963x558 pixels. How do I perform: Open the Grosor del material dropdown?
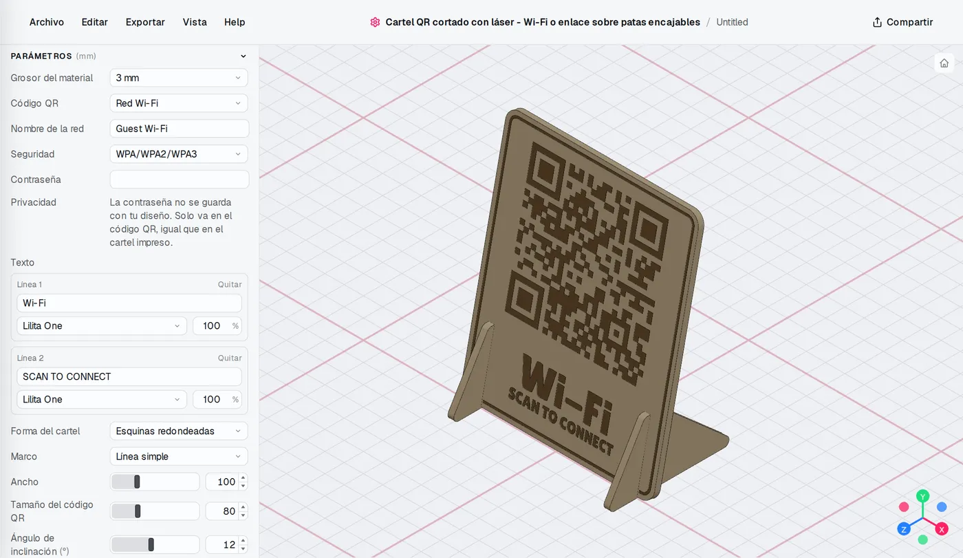tap(179, 78)
